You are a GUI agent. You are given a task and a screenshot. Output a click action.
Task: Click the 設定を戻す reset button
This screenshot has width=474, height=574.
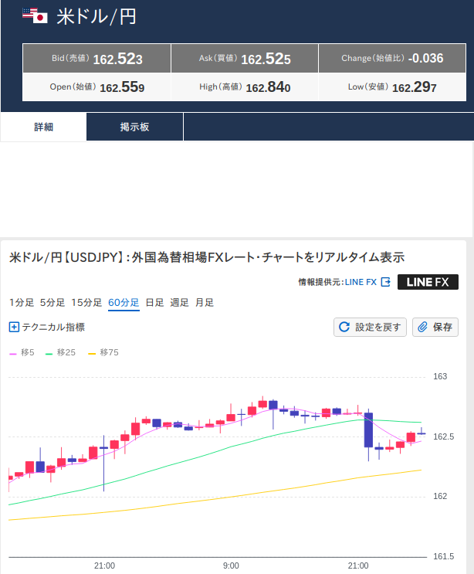pyautogui.click(x=370, y=327)
